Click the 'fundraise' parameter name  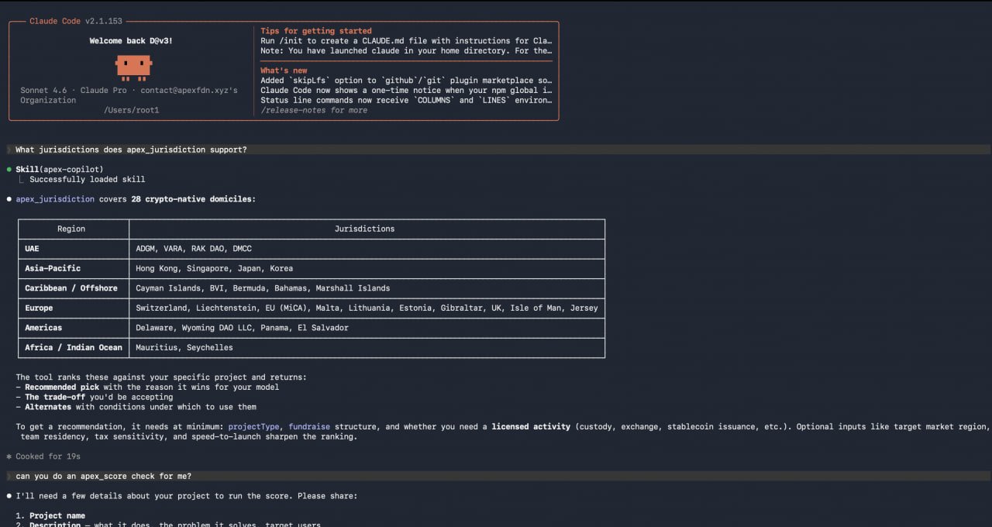[x=310, y=426]
